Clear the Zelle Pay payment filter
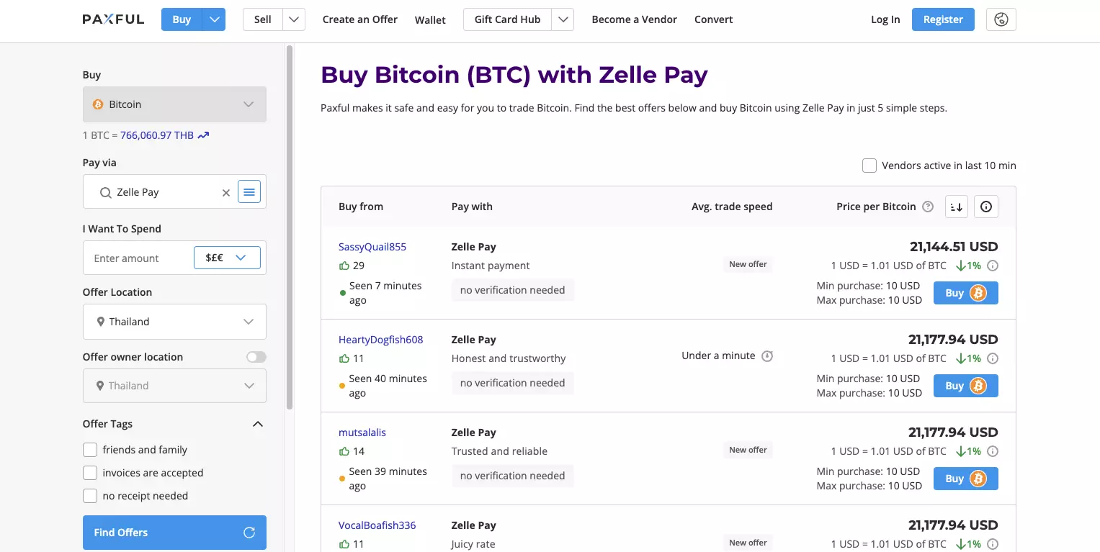This screenshot has height=552, width=1100. coord(226,192)
